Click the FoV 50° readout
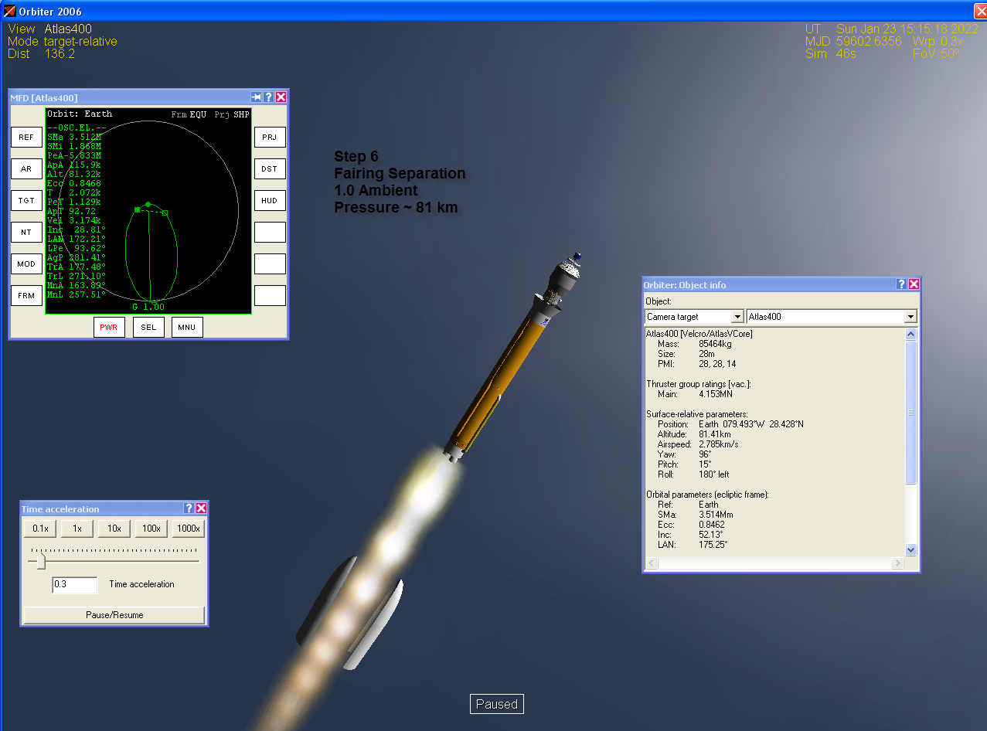Image resolution: width=987 pixels, height=731 pixels. [x=936, y=54]
